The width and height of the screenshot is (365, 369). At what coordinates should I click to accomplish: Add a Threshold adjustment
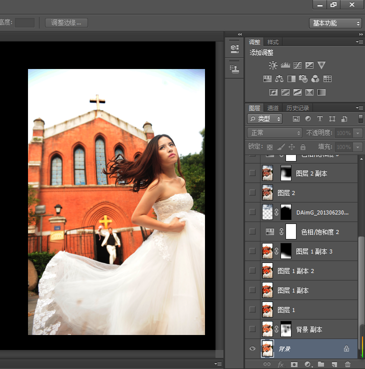(297, 92)
